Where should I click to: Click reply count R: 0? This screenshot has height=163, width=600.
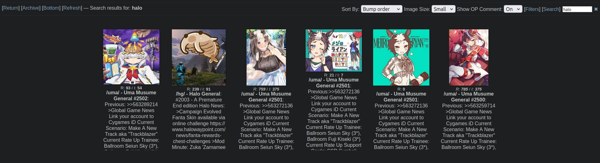coord(401,89)
